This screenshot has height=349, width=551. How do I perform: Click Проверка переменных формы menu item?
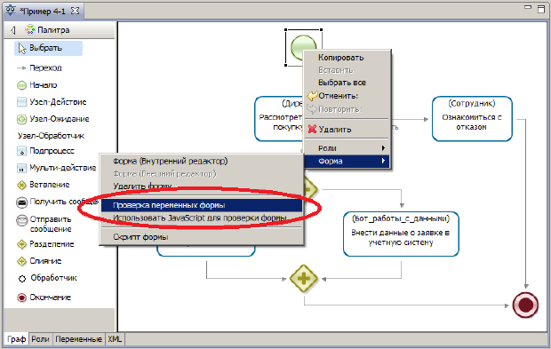[202, 205]
